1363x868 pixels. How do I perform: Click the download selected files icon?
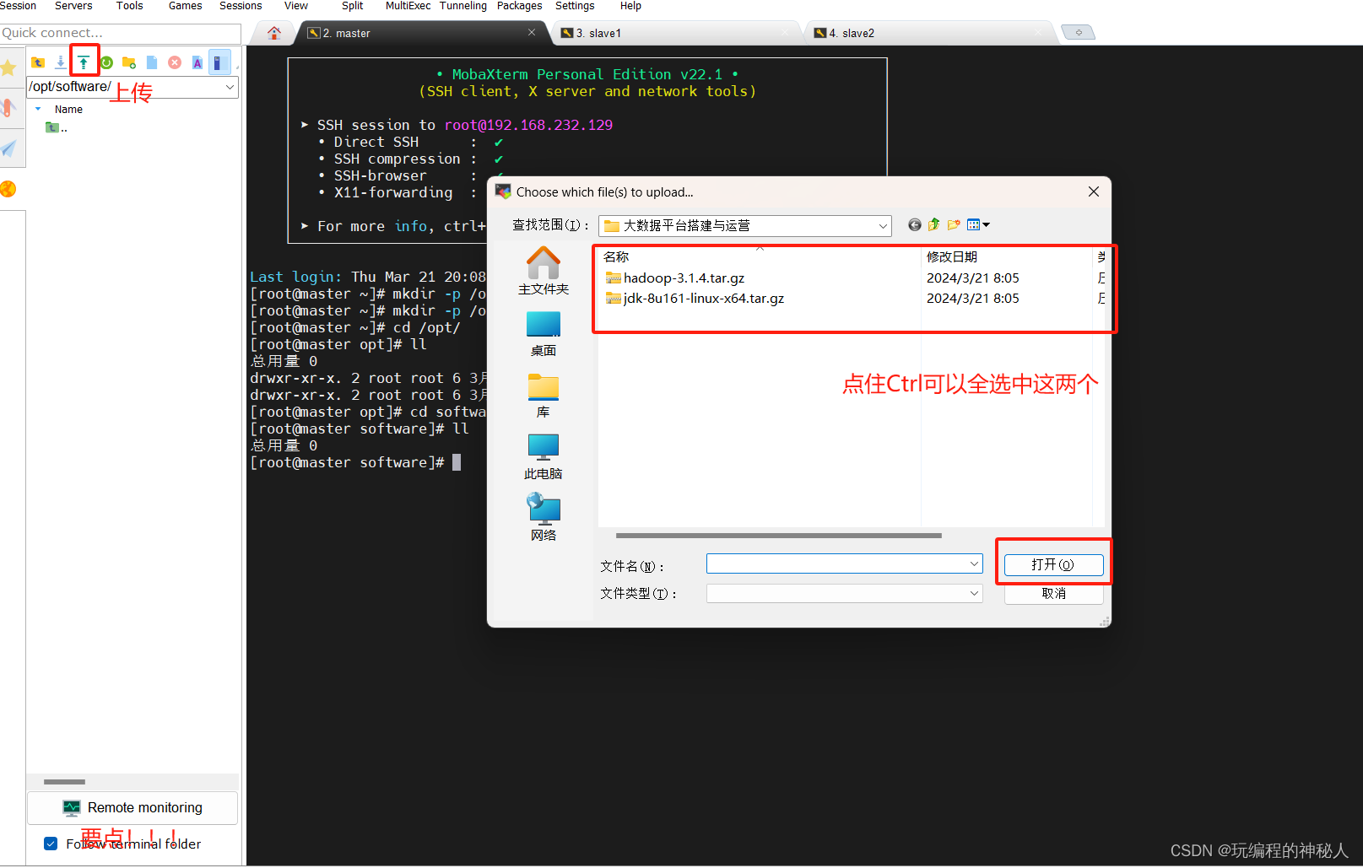click(x=61, y=62)
